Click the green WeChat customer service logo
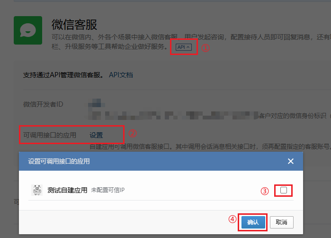Image resolution: width=331 pixels, height=238 pixels. pos(28,30)
